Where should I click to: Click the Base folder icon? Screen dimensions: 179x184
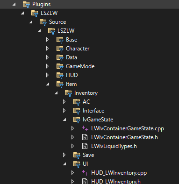click(60, 40)
